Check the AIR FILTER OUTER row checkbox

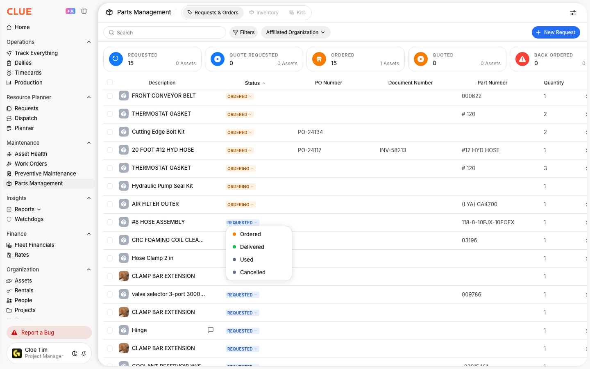[x=110, y=204]
